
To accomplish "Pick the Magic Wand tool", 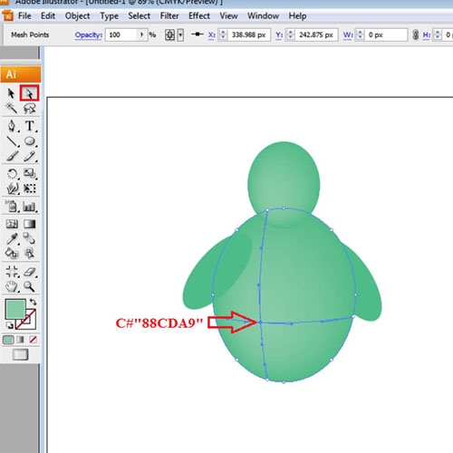I will coord(12,108).
